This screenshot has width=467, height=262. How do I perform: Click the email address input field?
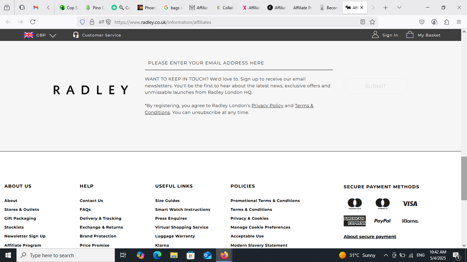239,63
